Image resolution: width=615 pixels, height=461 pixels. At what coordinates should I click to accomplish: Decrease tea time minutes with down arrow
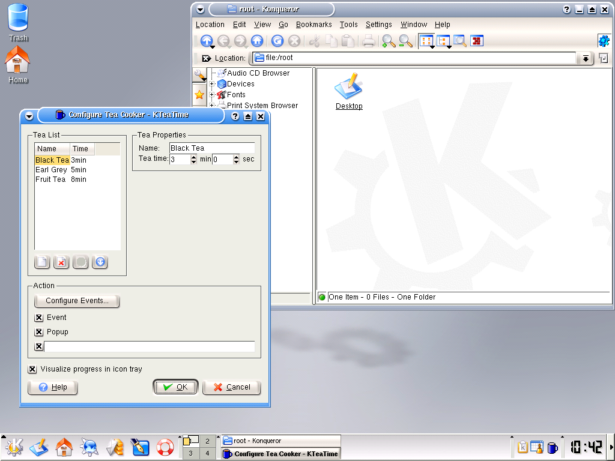click(x=193, y=161)
